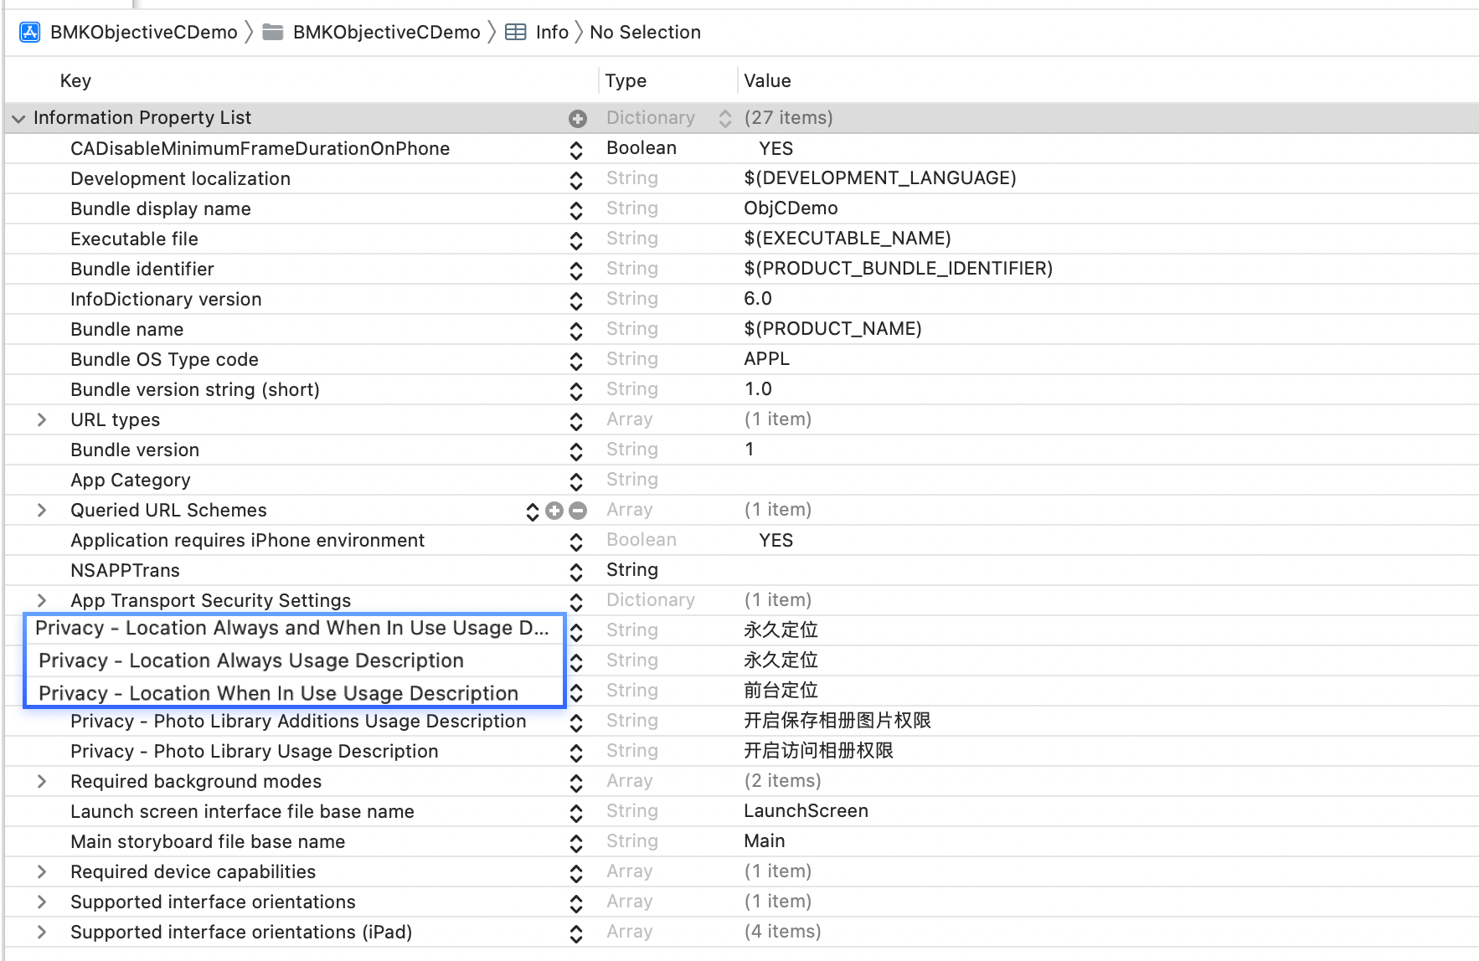Edit the ObjCDemo bundle display name value
This screenshot has height=961, width=1479.
click(790, 208)
